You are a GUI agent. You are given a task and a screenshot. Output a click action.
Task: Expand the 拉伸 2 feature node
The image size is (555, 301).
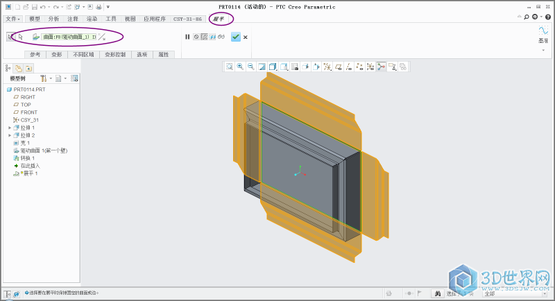point(10,135)
